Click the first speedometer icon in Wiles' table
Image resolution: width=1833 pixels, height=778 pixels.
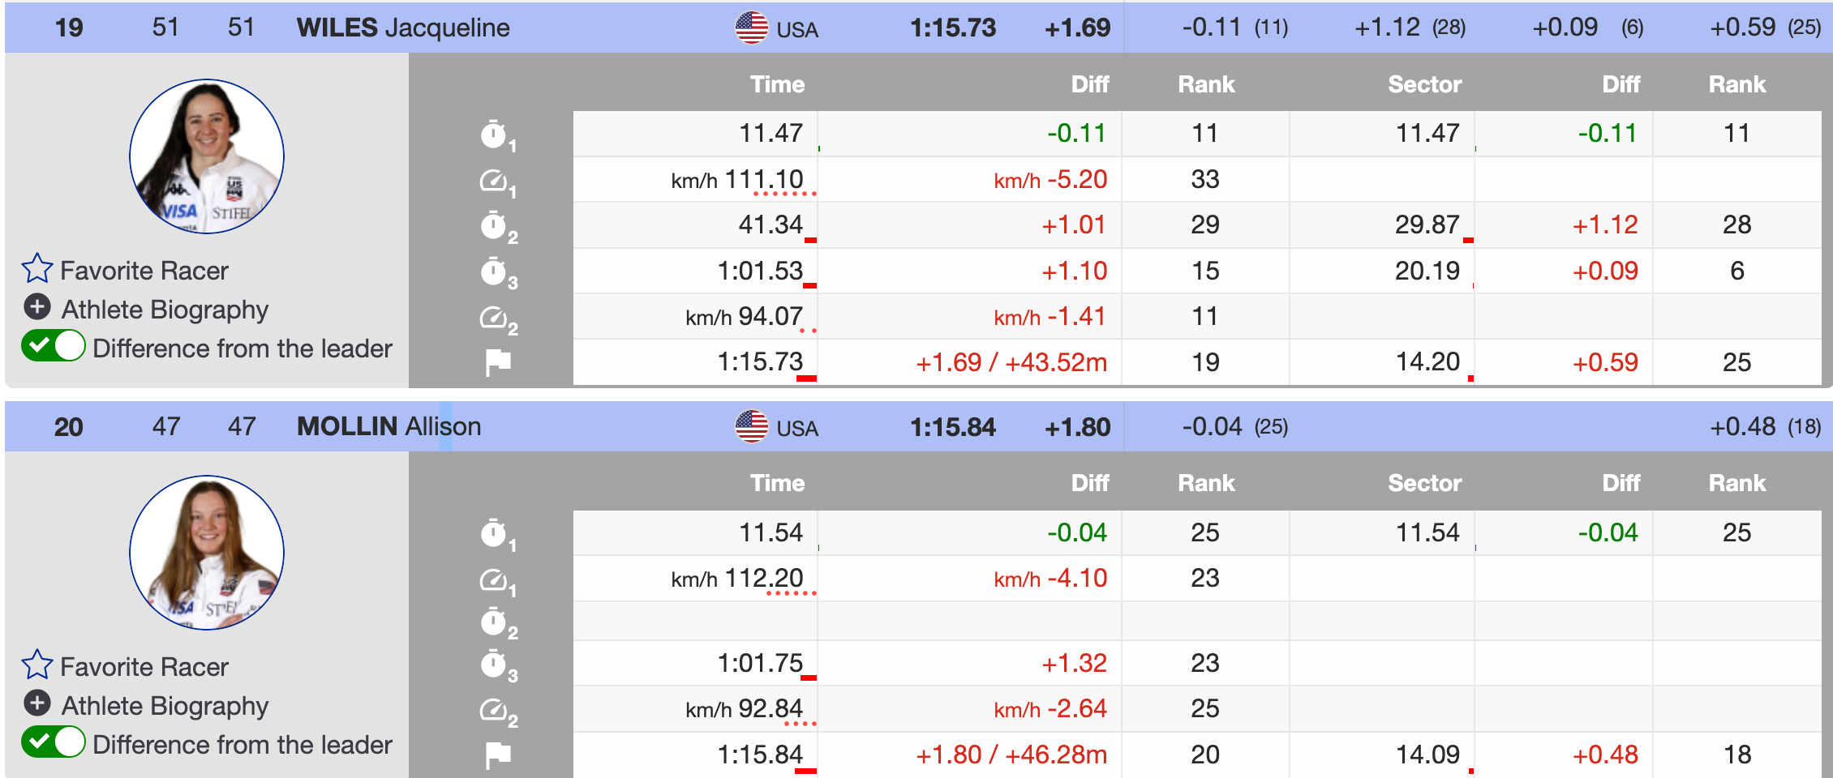tap(494, 180)
